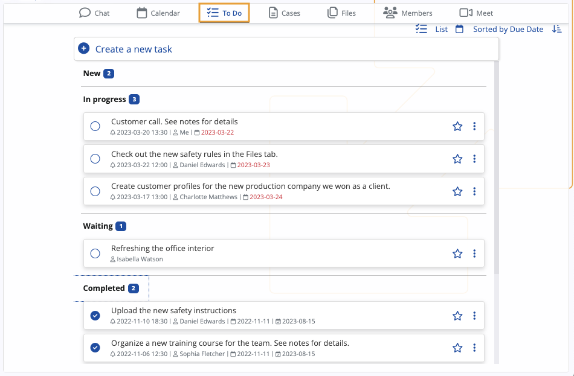The width and height of the screenshot is (574, 376).
Task: Switch to the Calendar tab
Action: [x=158, y=13]
